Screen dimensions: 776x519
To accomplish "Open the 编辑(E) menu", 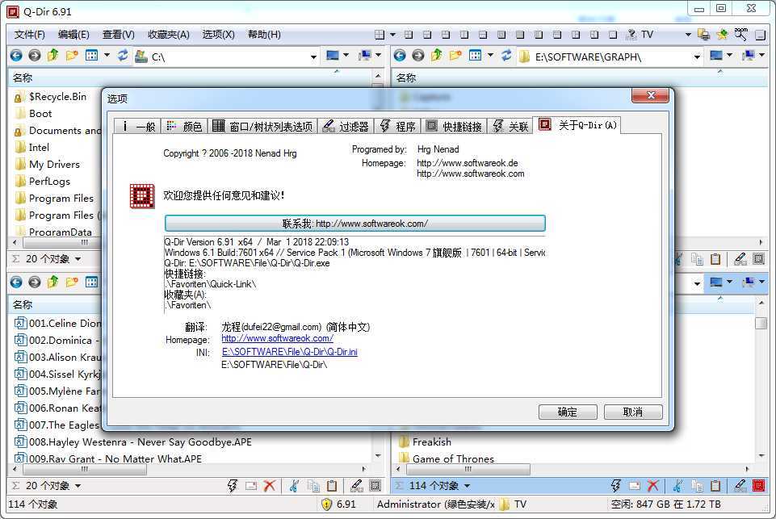I will tap(73, 35).
